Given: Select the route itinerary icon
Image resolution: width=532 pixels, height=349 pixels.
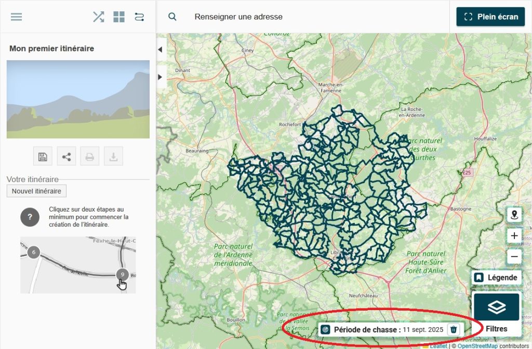Looking at the screenshot, I should (x=139, y=17).
